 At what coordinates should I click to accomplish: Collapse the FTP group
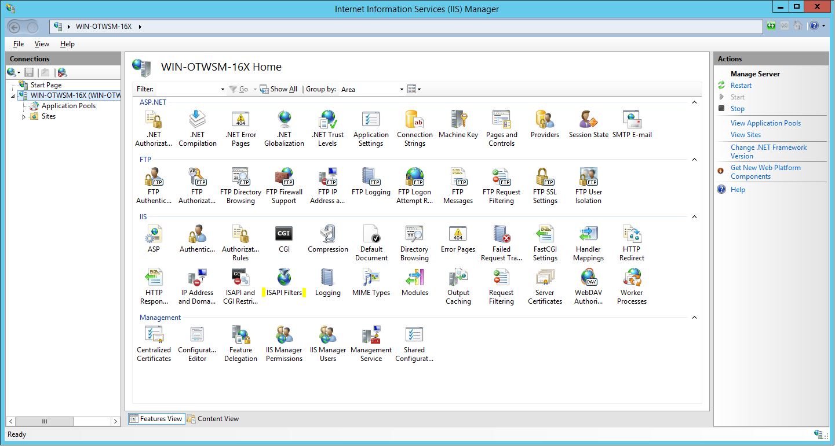pos(694,160)
